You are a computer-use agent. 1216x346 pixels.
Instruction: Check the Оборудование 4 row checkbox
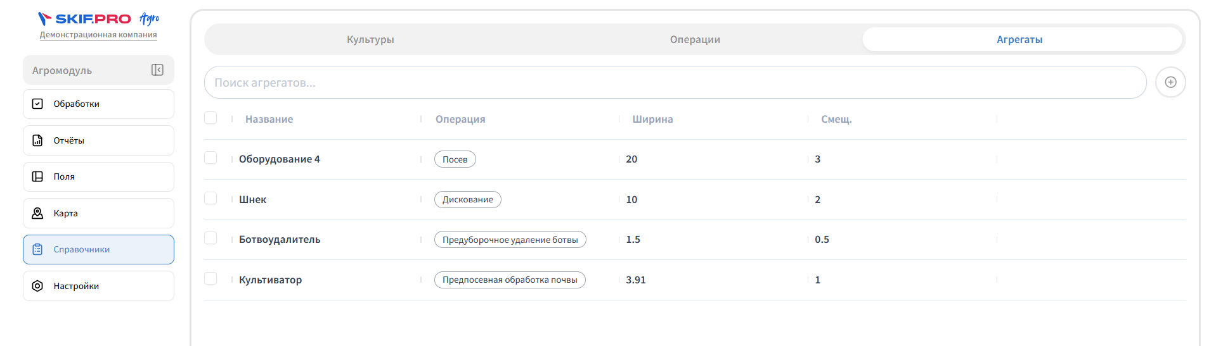point(210,158)
